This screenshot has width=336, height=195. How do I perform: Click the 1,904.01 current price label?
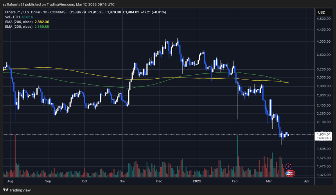(323, 134)
